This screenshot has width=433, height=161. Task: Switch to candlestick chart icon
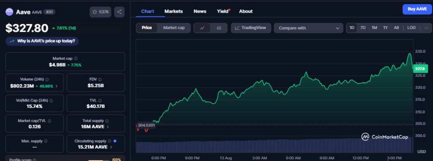coord(219,28)
